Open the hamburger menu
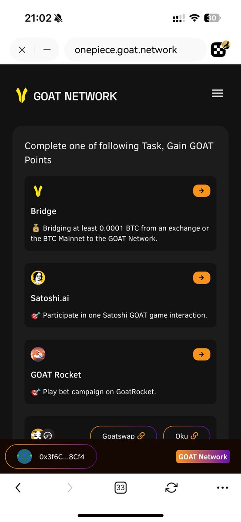The height and width of the screenshot is (522, 241). [x=218, y=94]
